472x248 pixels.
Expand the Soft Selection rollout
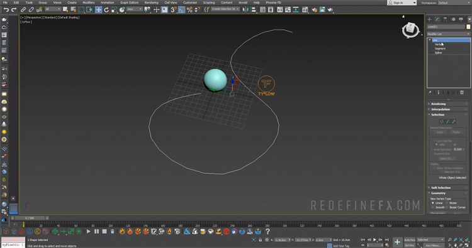(449, 188)
